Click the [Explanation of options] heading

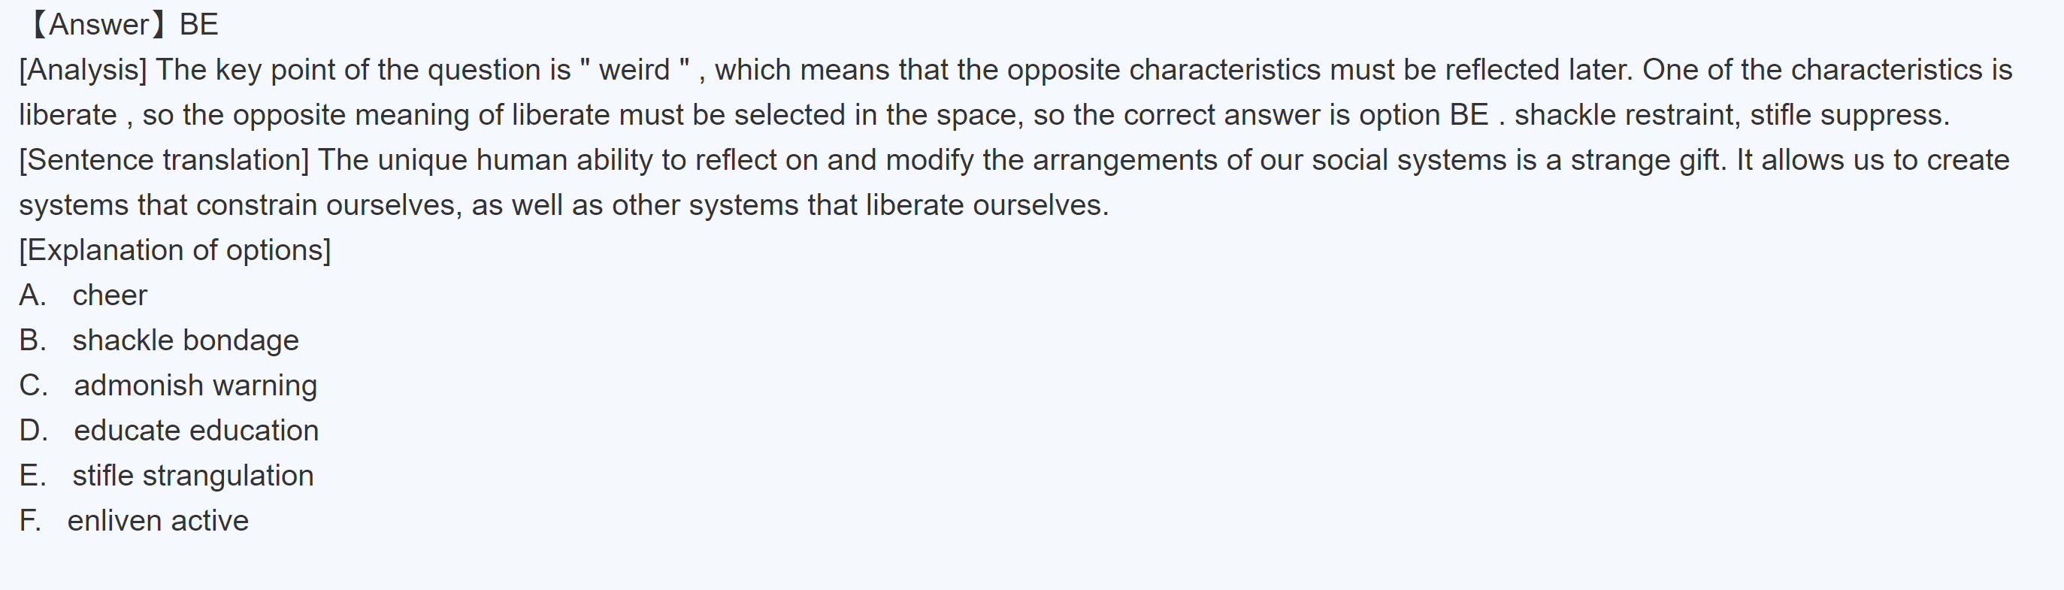174,251
